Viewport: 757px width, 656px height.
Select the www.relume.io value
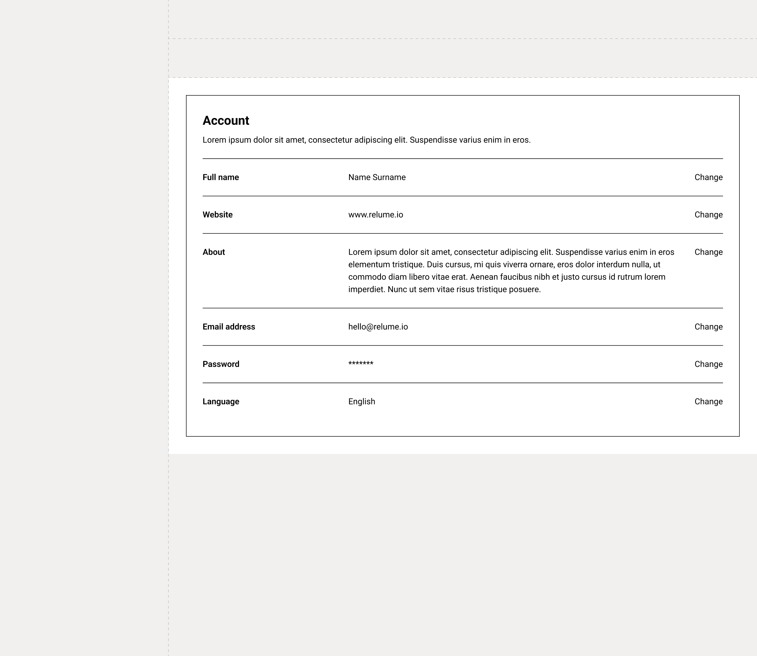tap(376, 215)
